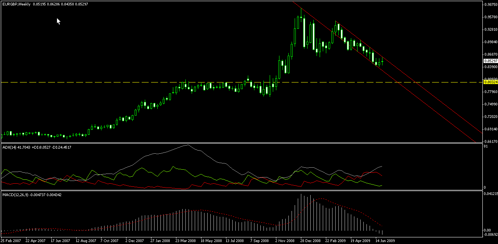Click the 19 Apr 2009 date label
This screenshot has height=244, width=498.
(x=360, y=241)
